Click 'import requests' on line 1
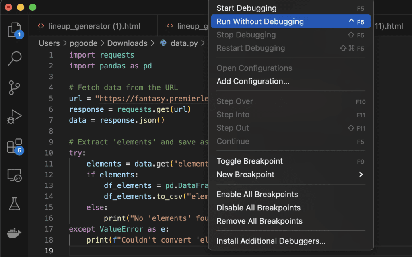Screen dimensions: 412x257 coord(101,55)
